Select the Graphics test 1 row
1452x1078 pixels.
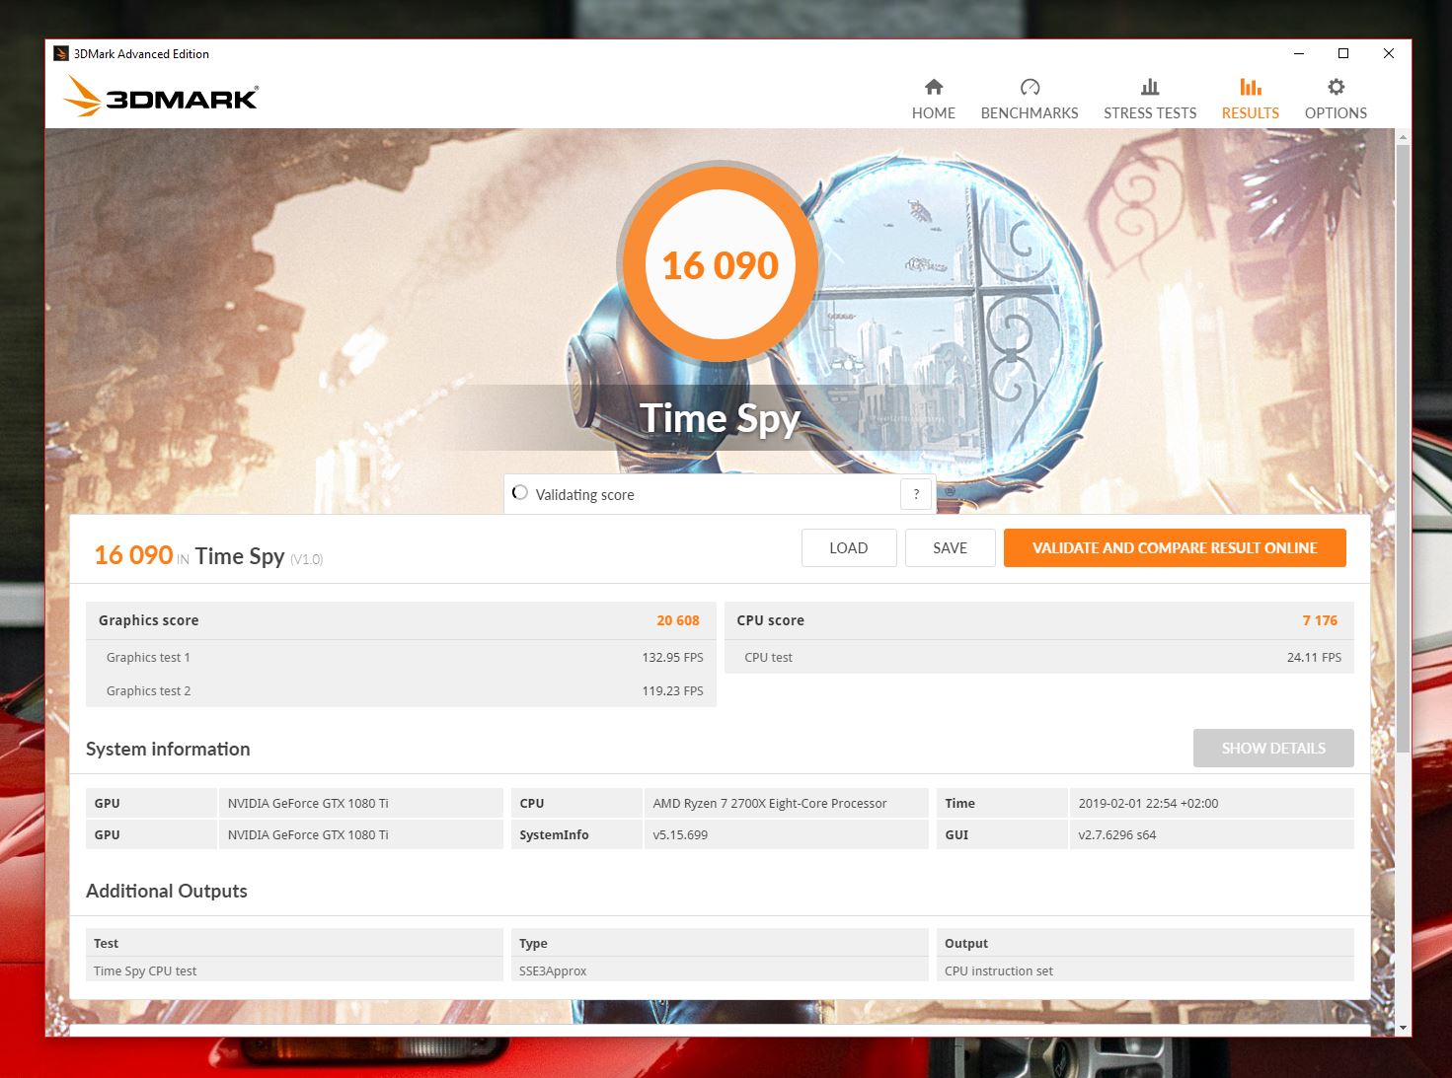point(401,657)
